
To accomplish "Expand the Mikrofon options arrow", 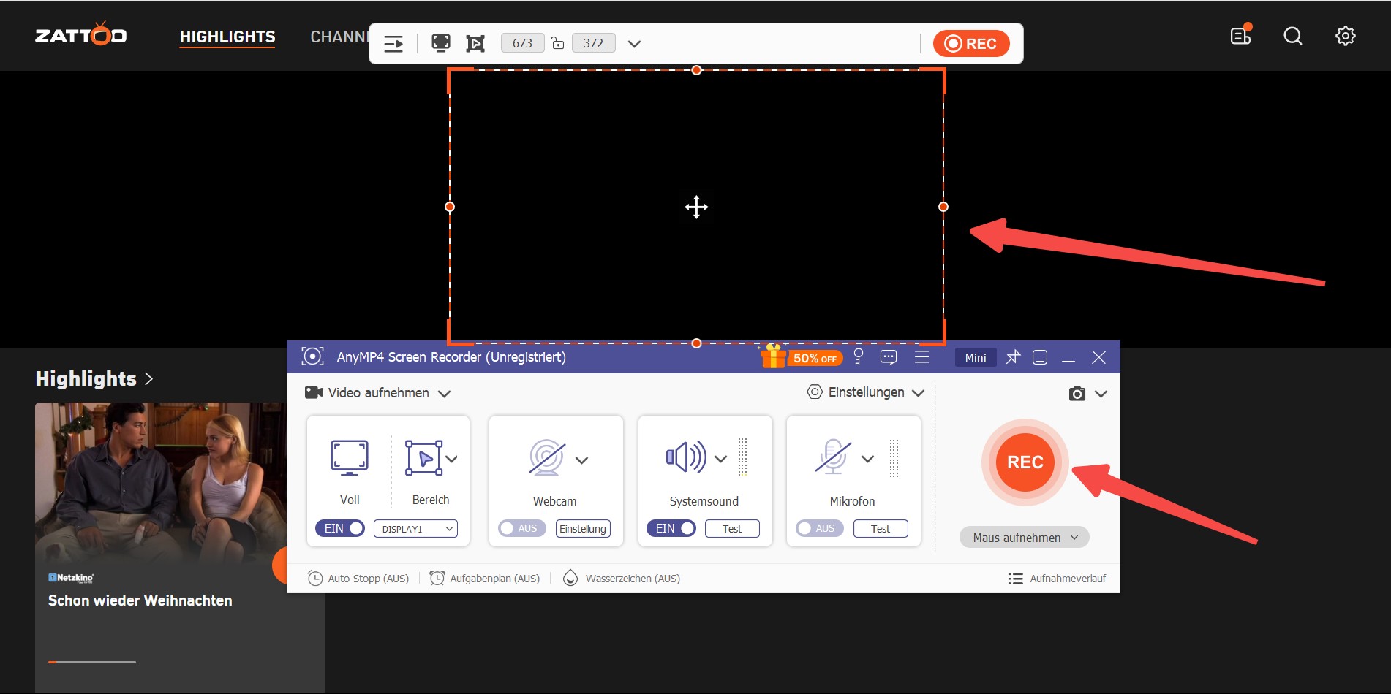I will pyautogui.click(x=867, y=459).
